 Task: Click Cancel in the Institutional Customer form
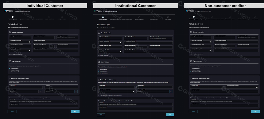tap(101, 115)
